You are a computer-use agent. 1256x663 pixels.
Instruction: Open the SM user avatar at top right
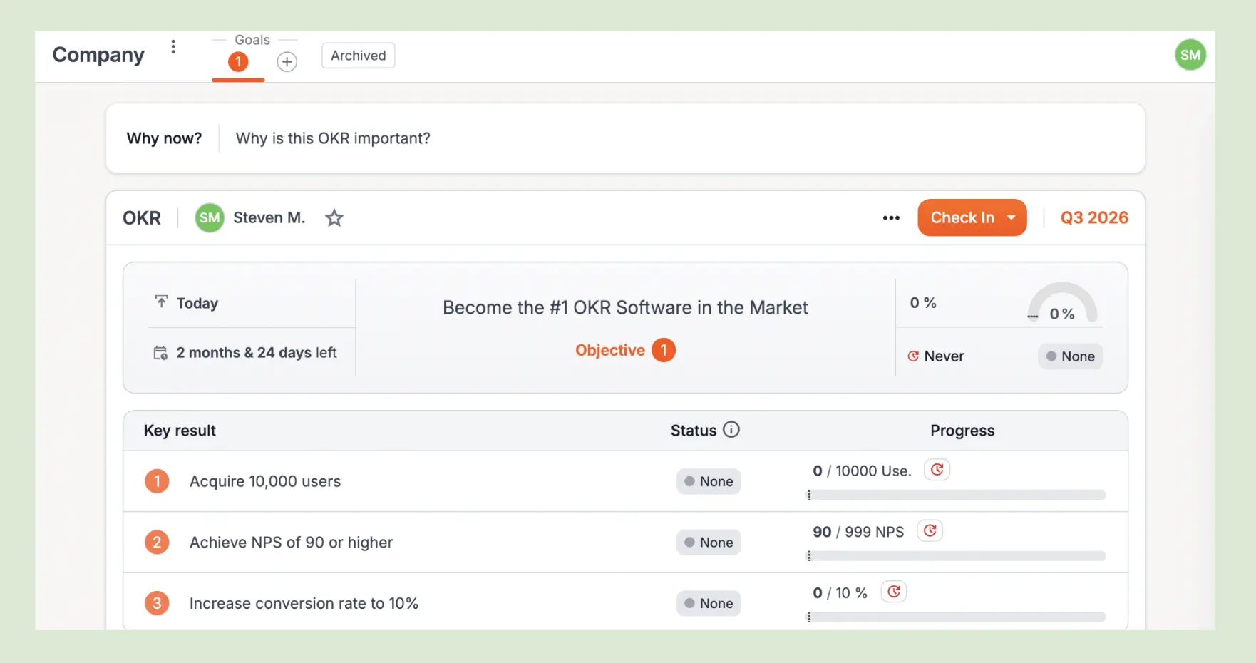(1190, 55)
